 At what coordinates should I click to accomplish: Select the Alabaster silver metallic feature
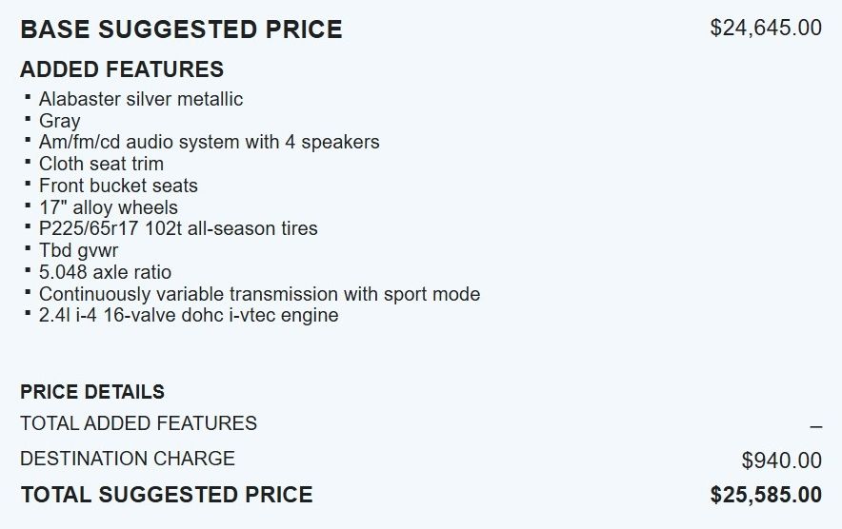[141, 99]
